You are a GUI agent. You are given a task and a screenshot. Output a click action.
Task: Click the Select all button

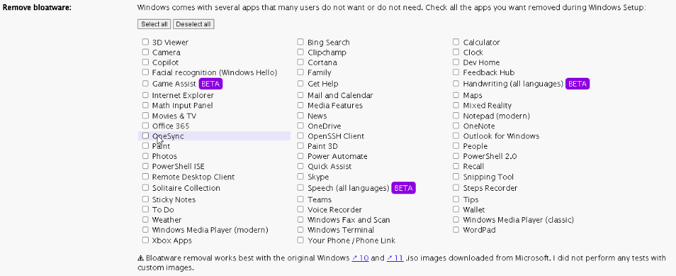click(x=154, y=24)
